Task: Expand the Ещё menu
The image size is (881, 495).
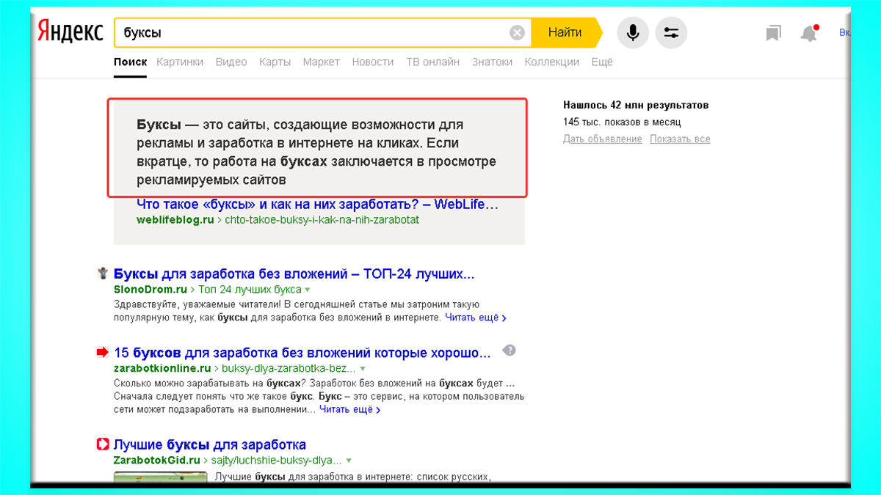Action: coord(602,62)
